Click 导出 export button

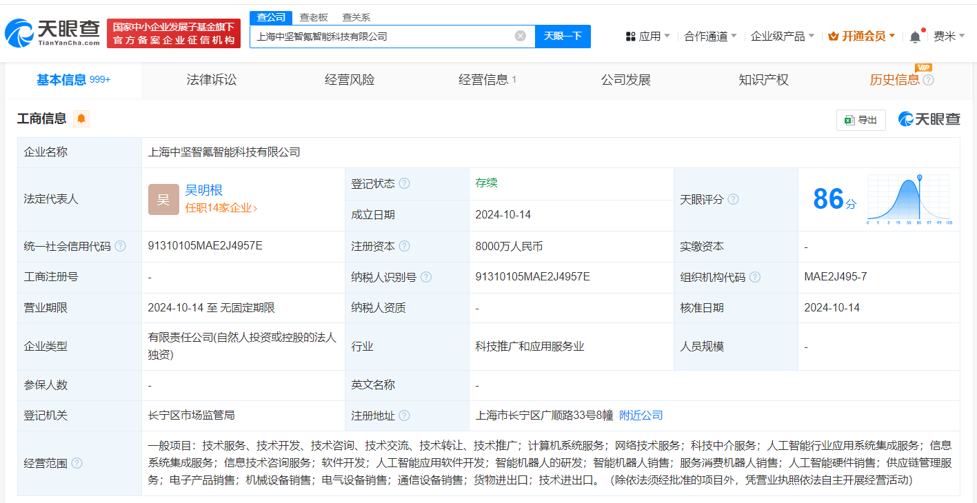pos(860,120)
